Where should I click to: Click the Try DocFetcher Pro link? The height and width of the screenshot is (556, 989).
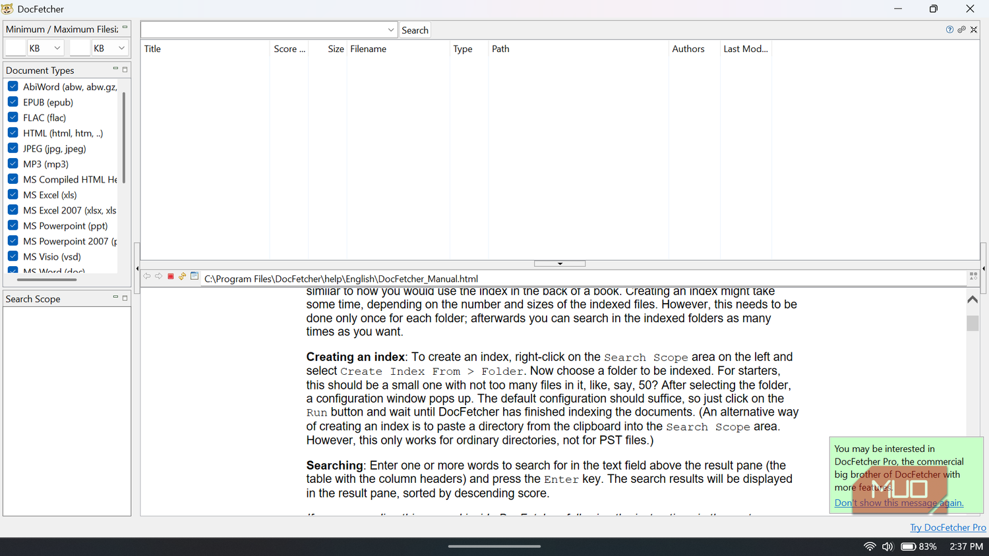948,528
